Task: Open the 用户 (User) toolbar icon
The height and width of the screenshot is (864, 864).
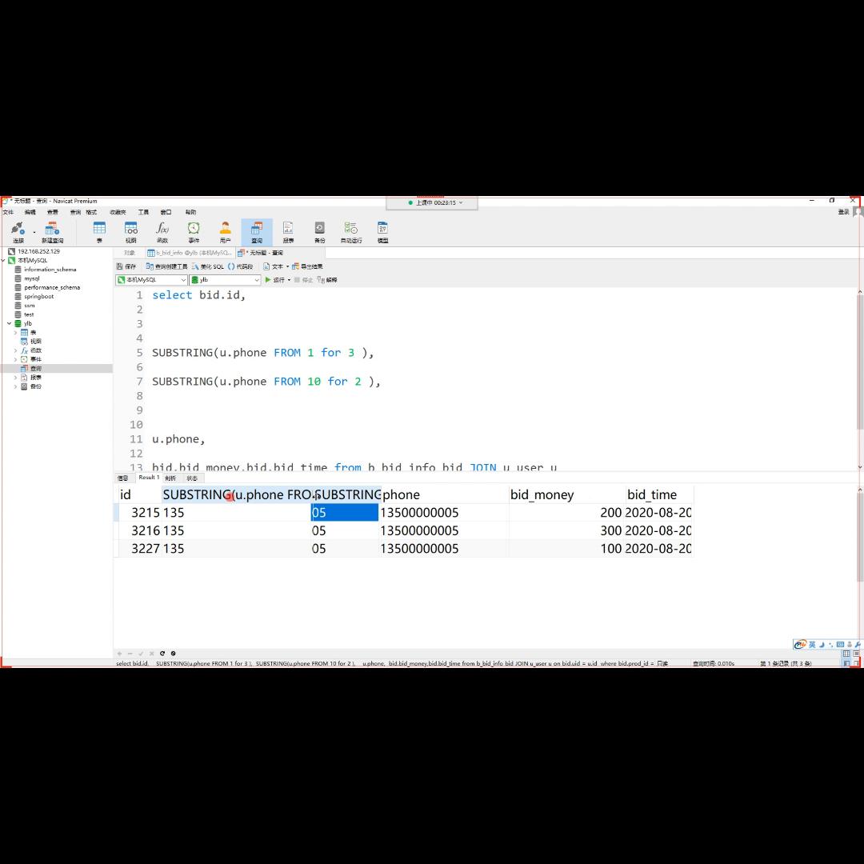Action: pos(225,232)
